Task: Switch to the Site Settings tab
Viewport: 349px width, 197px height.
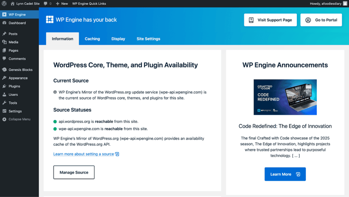Action: tap(148, 39)
